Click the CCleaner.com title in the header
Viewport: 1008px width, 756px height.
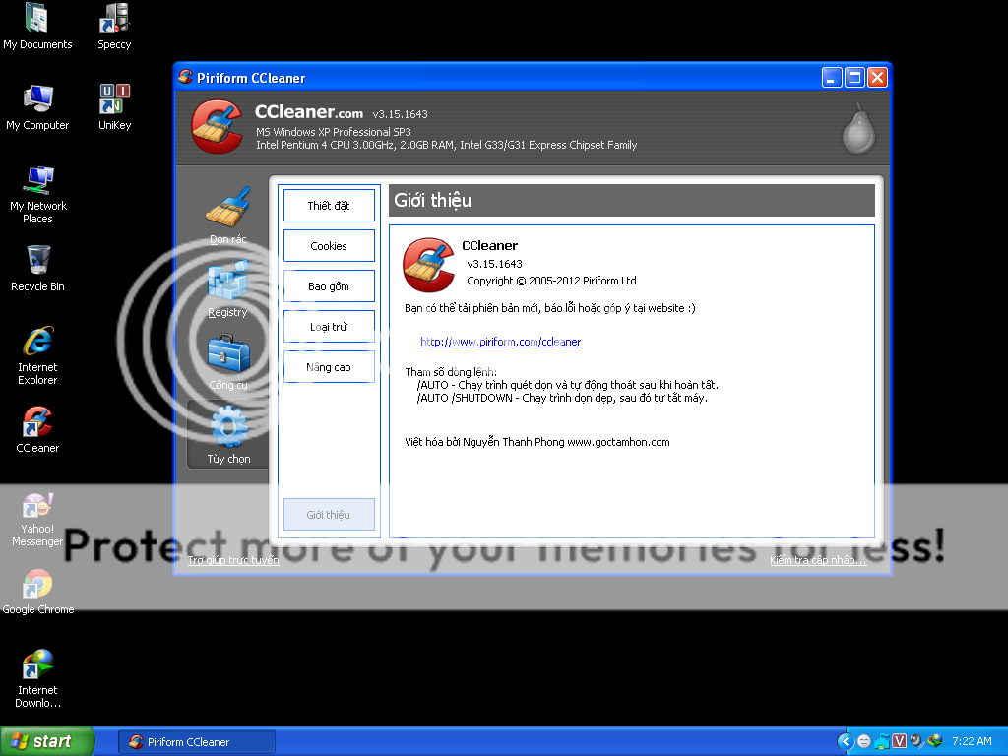(308, 112)
